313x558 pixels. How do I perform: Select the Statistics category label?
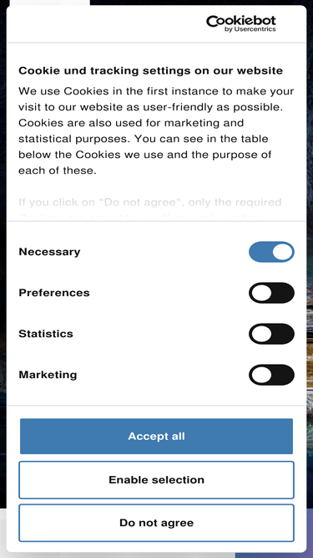46,334
